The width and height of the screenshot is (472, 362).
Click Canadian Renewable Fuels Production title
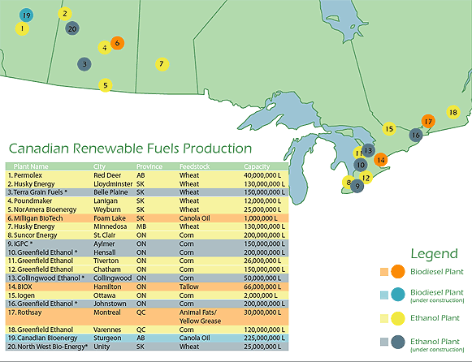(130, 149)
